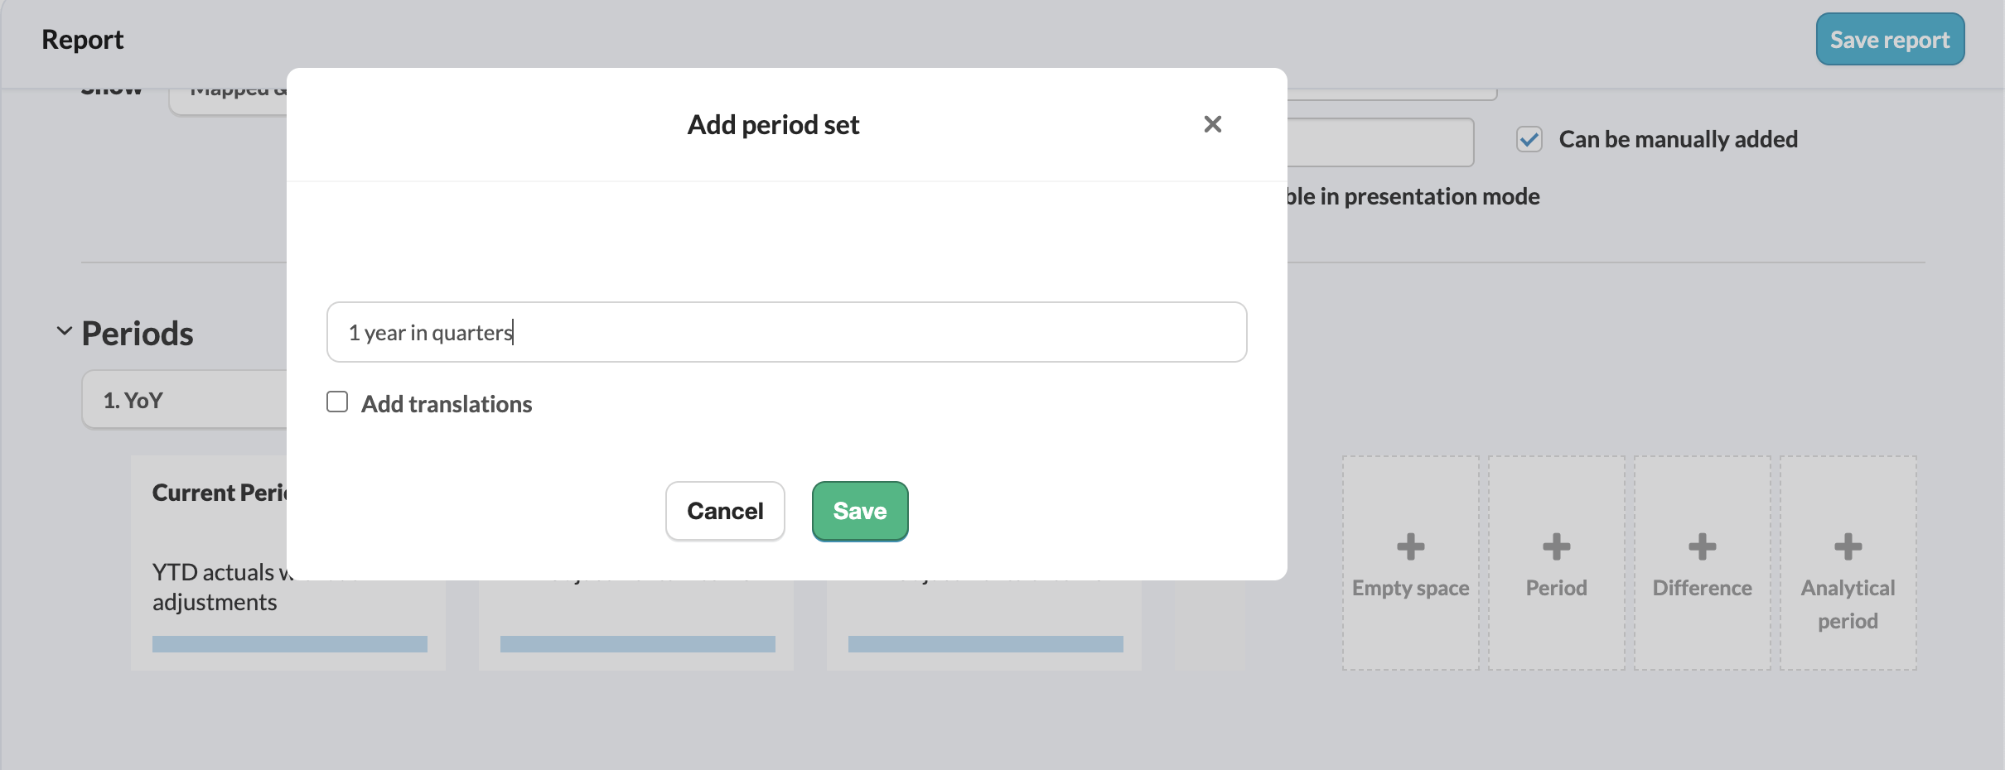Viewport: 2005px width, 770px height.
Task: Click the Report page title
Action: click(x=83, y=40)
